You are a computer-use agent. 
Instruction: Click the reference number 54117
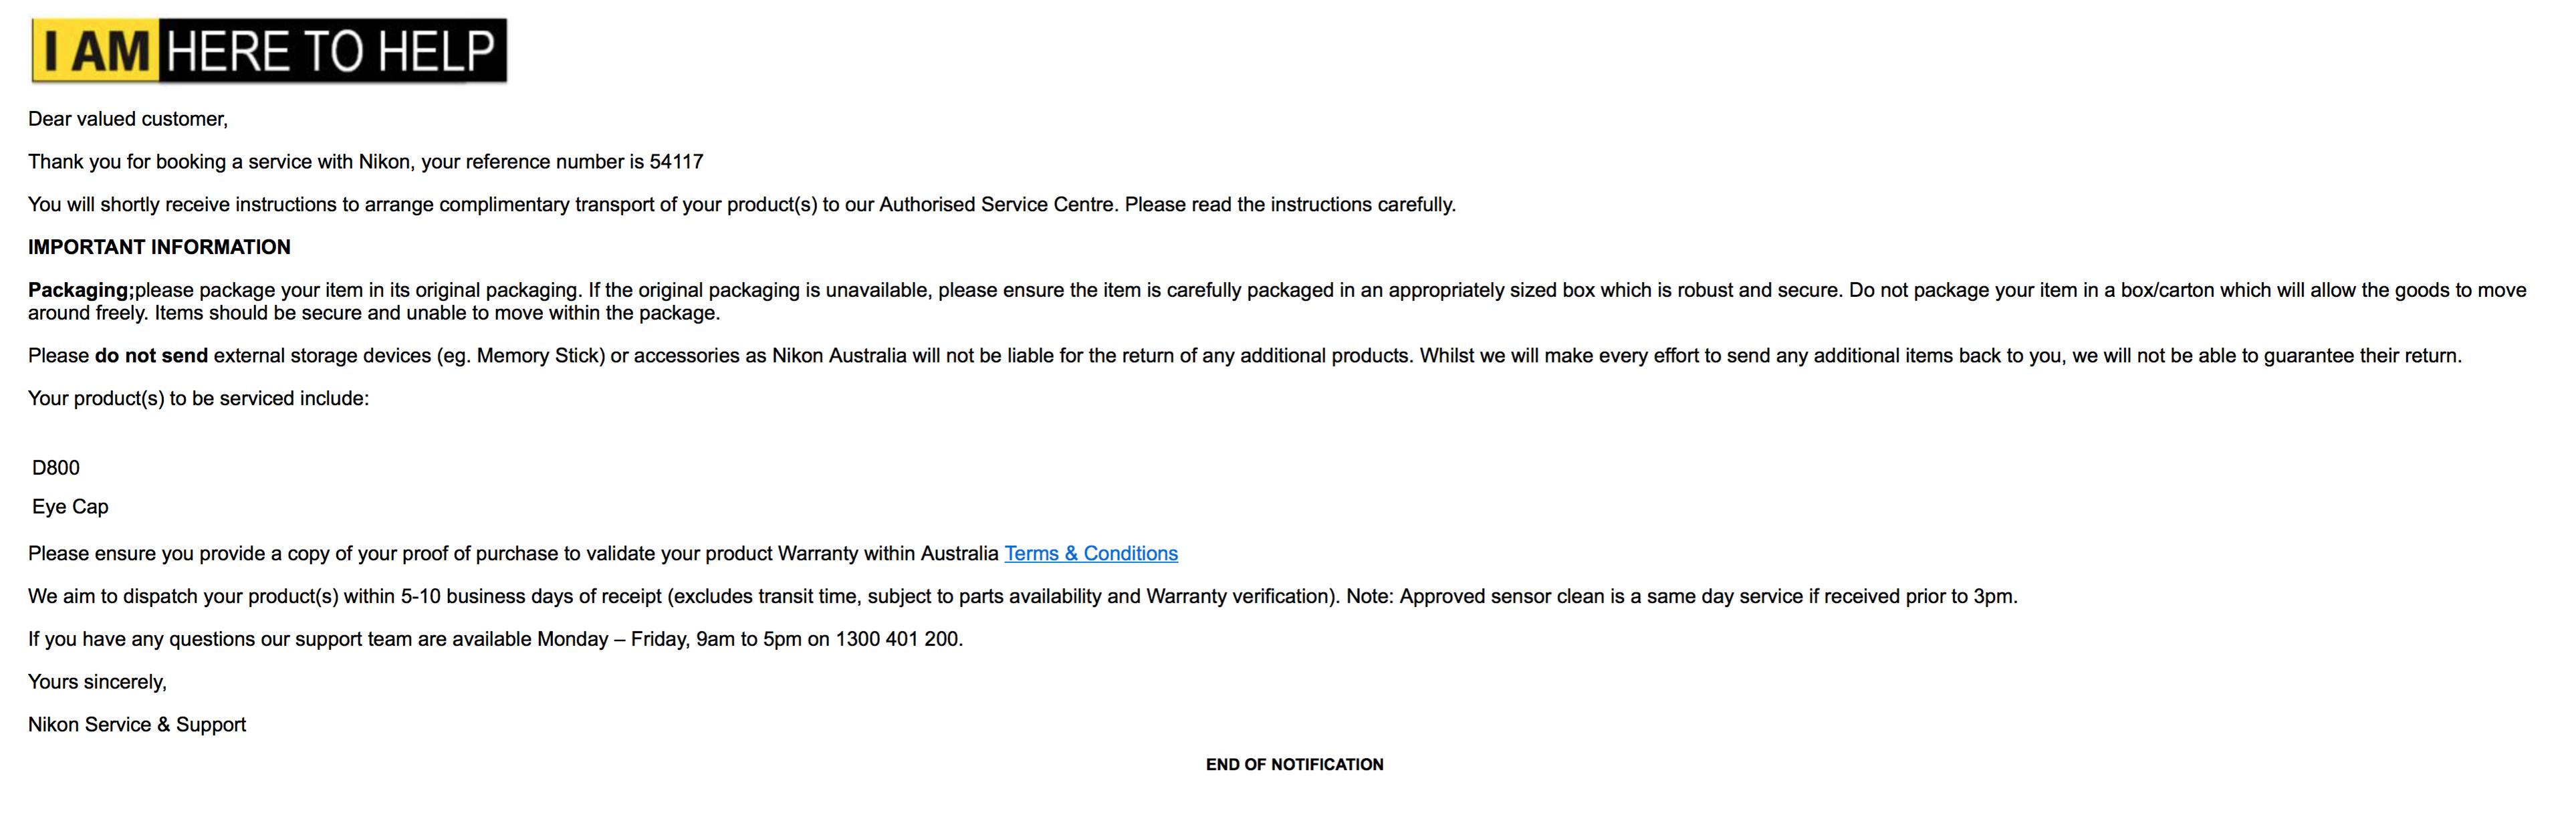point(676,162)
